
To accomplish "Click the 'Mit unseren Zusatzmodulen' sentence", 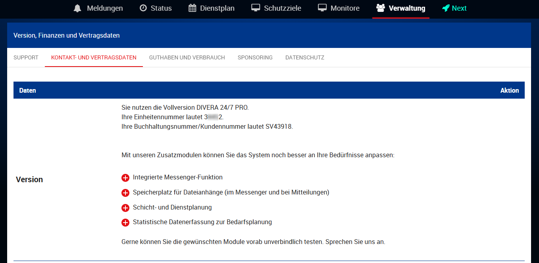I will coord(258,155).
